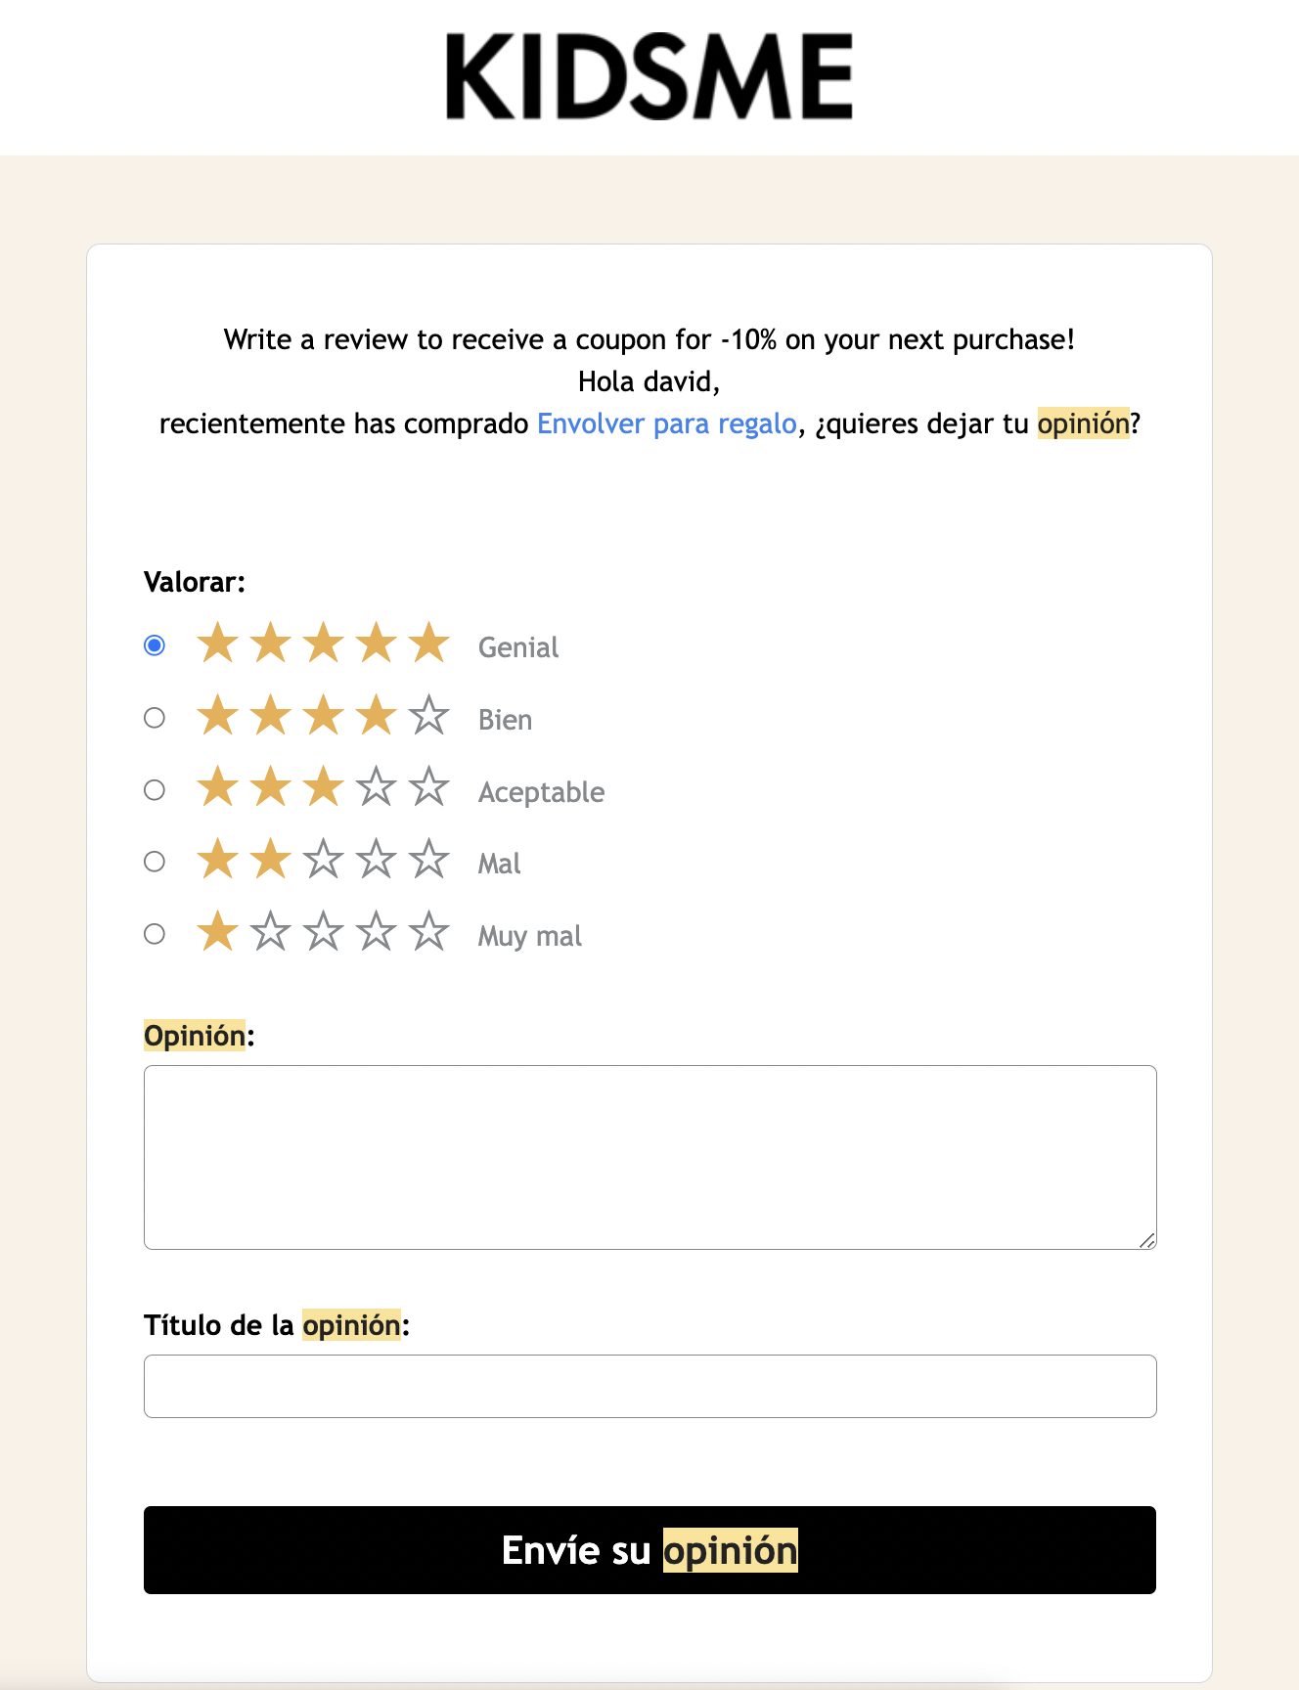Click the Opinión textarea resize handle
The height and width of the screenshot is (1690, 1299).
coord(1147,1240)
